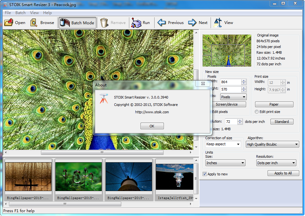Open the File menu
The width and height of the screenshot is (305, 216).
pos(8,13)
